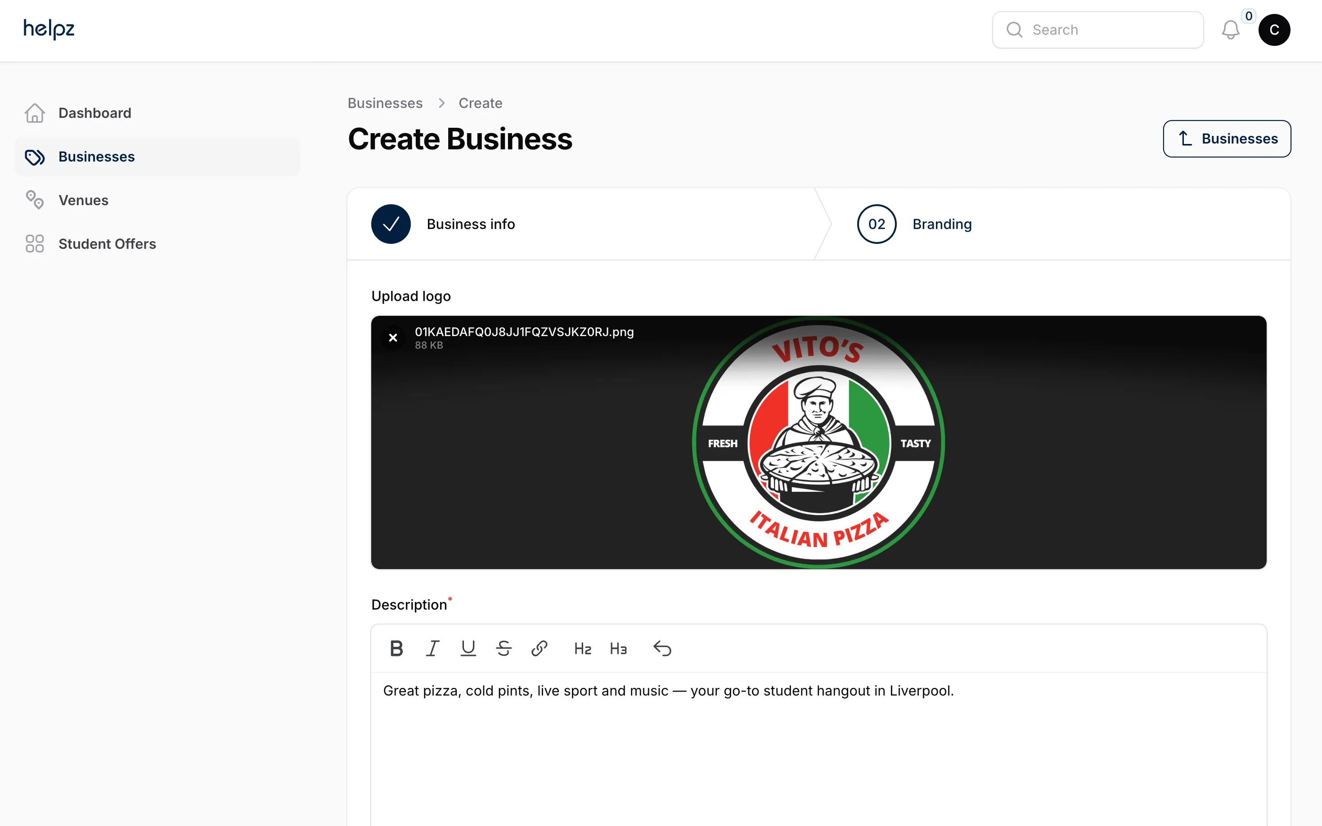This screenshot has width=1322, height=826.
Task: Click the Student Offers grid icon
Action: tap(35, 244)
